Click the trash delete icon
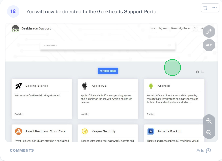The width and height of the screenshot is (222, 161). (x=205, y=8)
